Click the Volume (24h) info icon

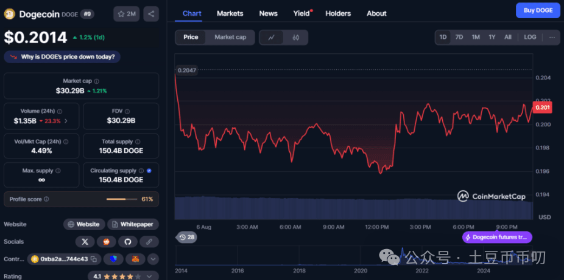(x=60, y=112)
